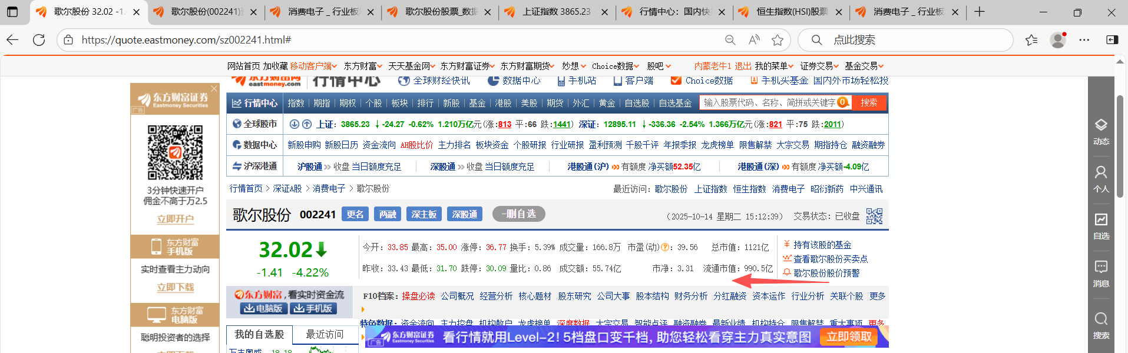1128x353 pixels.
Task: Open a new browser tab
Action: coord(979,12)
